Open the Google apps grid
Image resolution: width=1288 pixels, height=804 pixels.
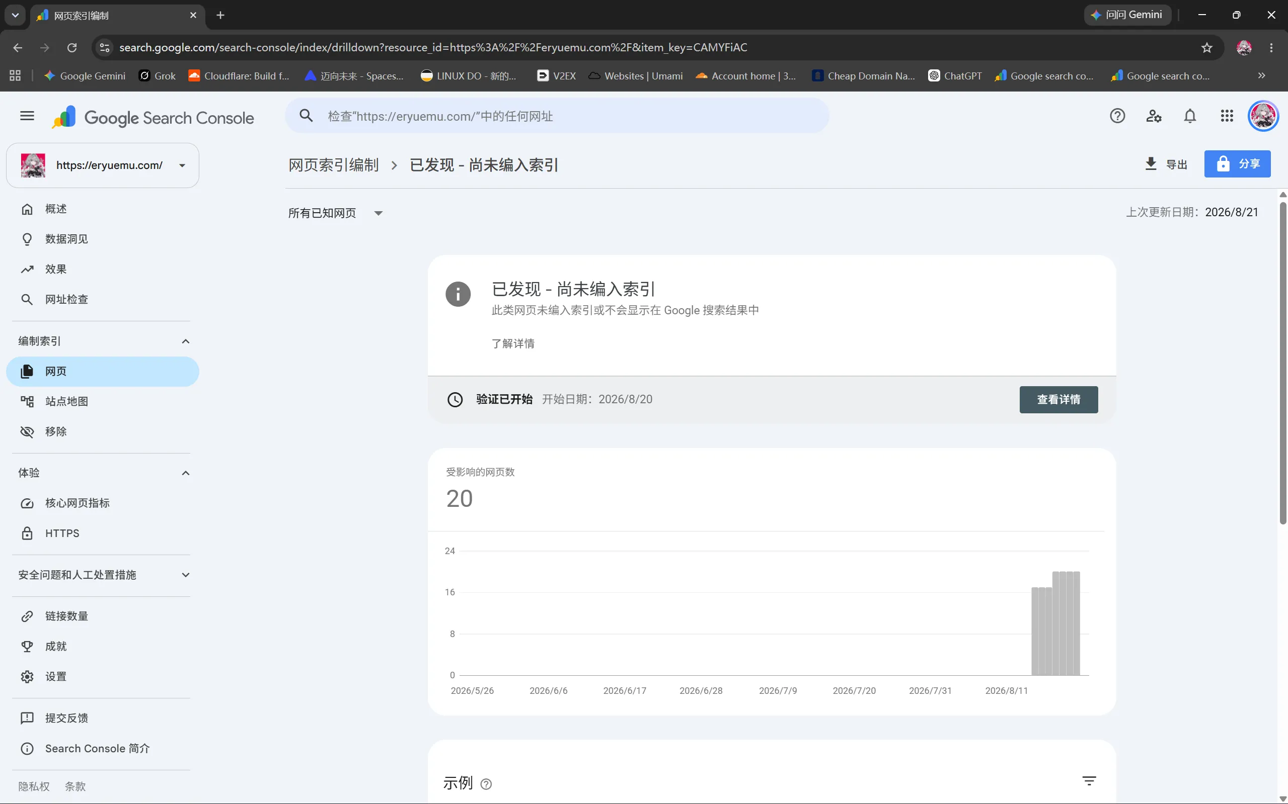coord(1227,116)
